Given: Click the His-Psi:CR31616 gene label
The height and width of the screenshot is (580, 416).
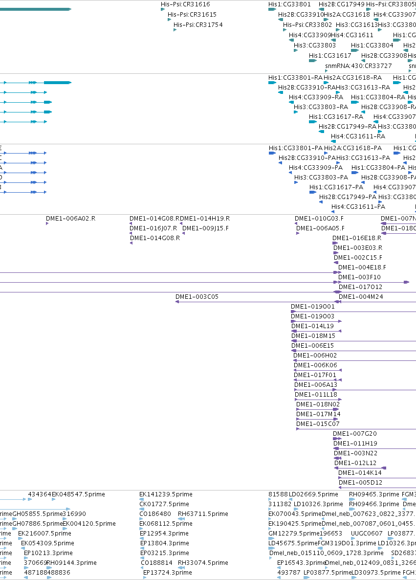Looking at the screenshot, I should click(x=185, y=4).
